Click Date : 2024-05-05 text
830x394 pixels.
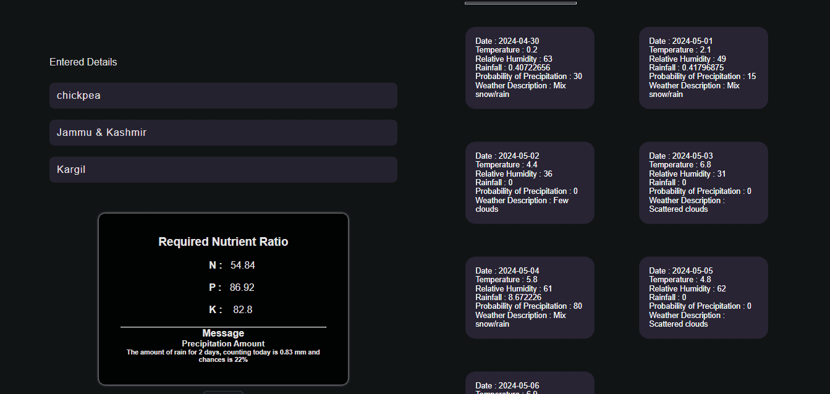pos(680,271)
